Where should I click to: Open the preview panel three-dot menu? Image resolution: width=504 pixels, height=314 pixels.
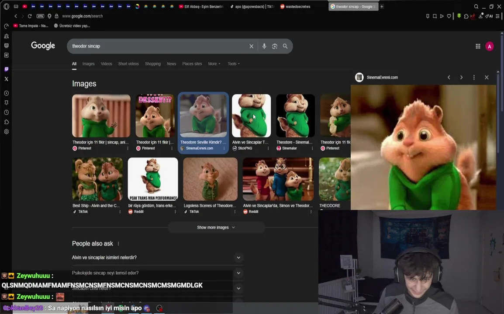pyautogui.click(x=474, y=77)
